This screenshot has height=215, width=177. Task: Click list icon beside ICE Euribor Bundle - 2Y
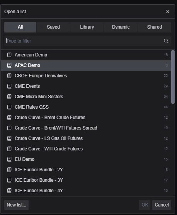(x=9, y=170)
